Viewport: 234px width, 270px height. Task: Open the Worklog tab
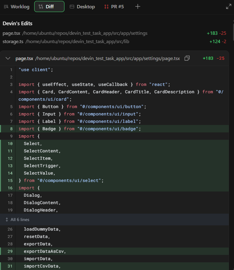[17, 6]
